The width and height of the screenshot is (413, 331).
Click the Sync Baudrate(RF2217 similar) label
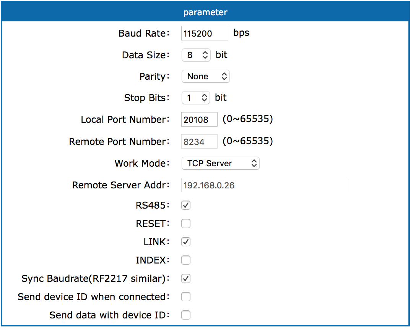pos(95,278)
